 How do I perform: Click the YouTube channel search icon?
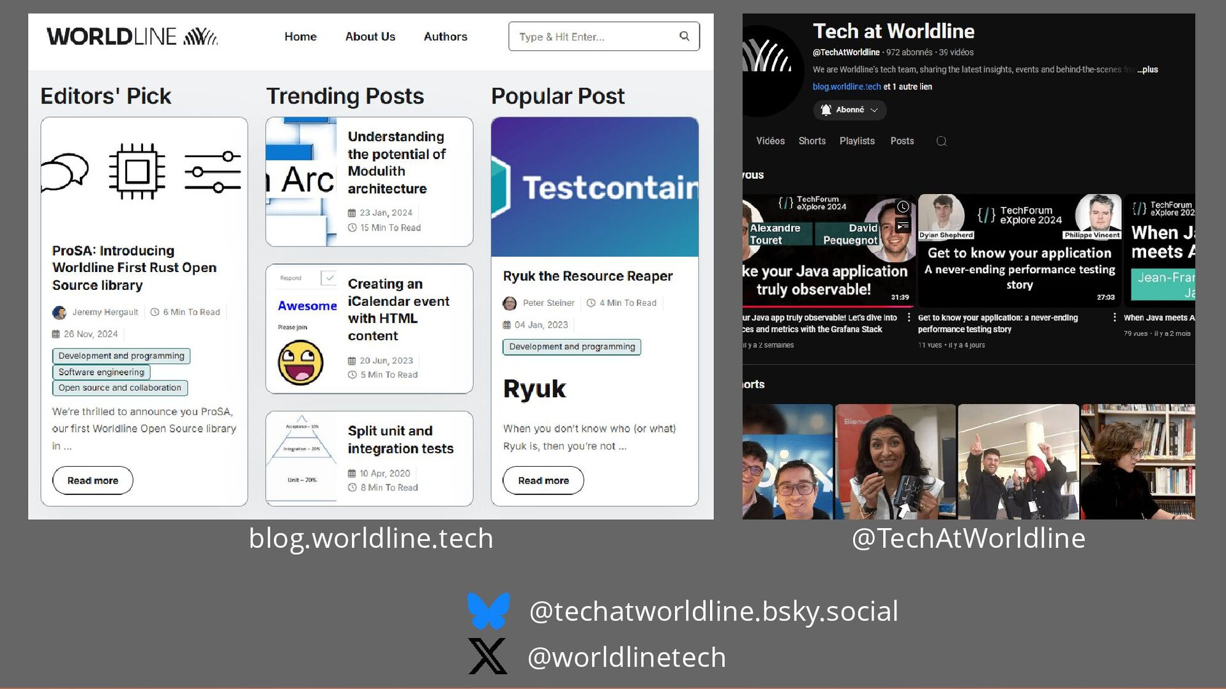[941, 141]
